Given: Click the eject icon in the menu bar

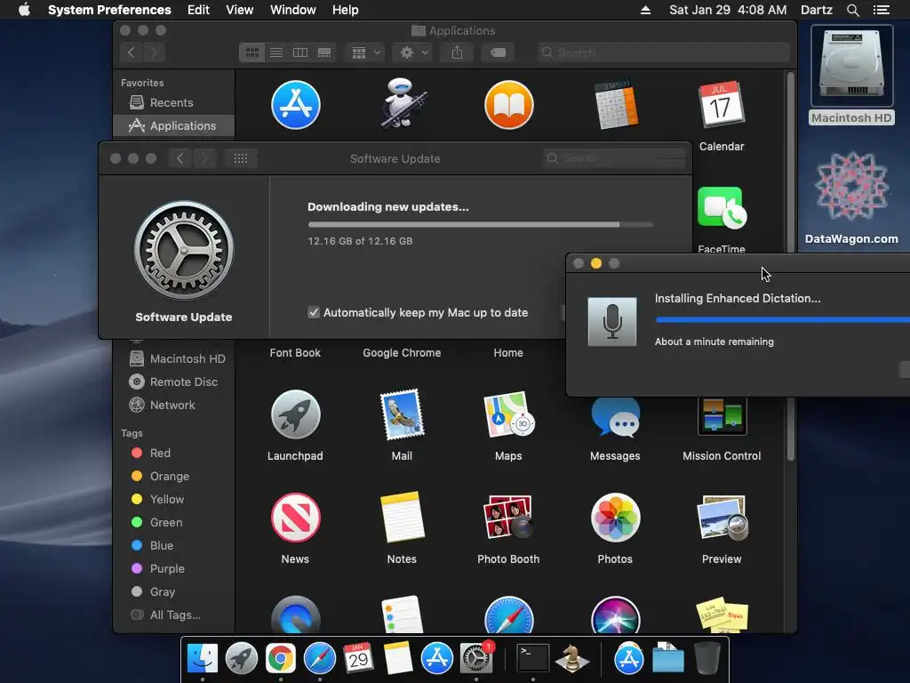Looking at the screenshot, I should tap(645, 10).
